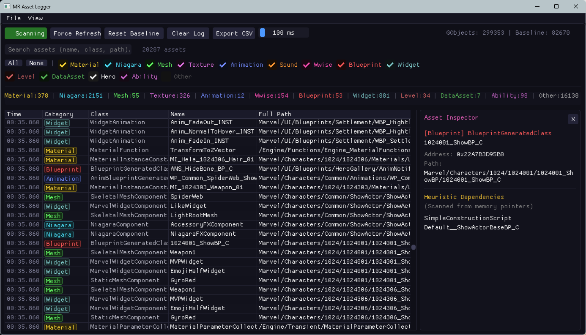Select the WP_Common_SpiderWeb_Show row
Image resolution: width=586 pixels, height=335 pixels.
coord(208,178)
